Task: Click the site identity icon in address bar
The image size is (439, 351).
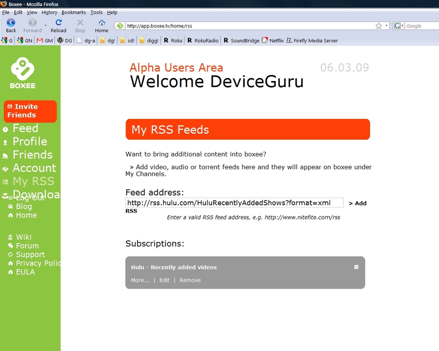Action: pyautogui.click(x=120, y=26)
